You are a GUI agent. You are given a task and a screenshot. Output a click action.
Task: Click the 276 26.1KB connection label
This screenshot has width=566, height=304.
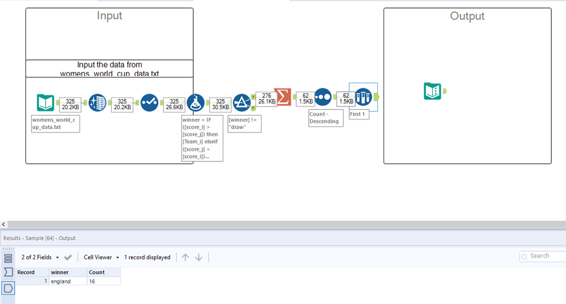(x=267, y=99)
